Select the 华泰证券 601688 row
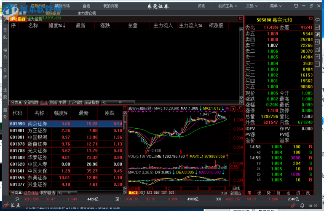 point(66,157)
